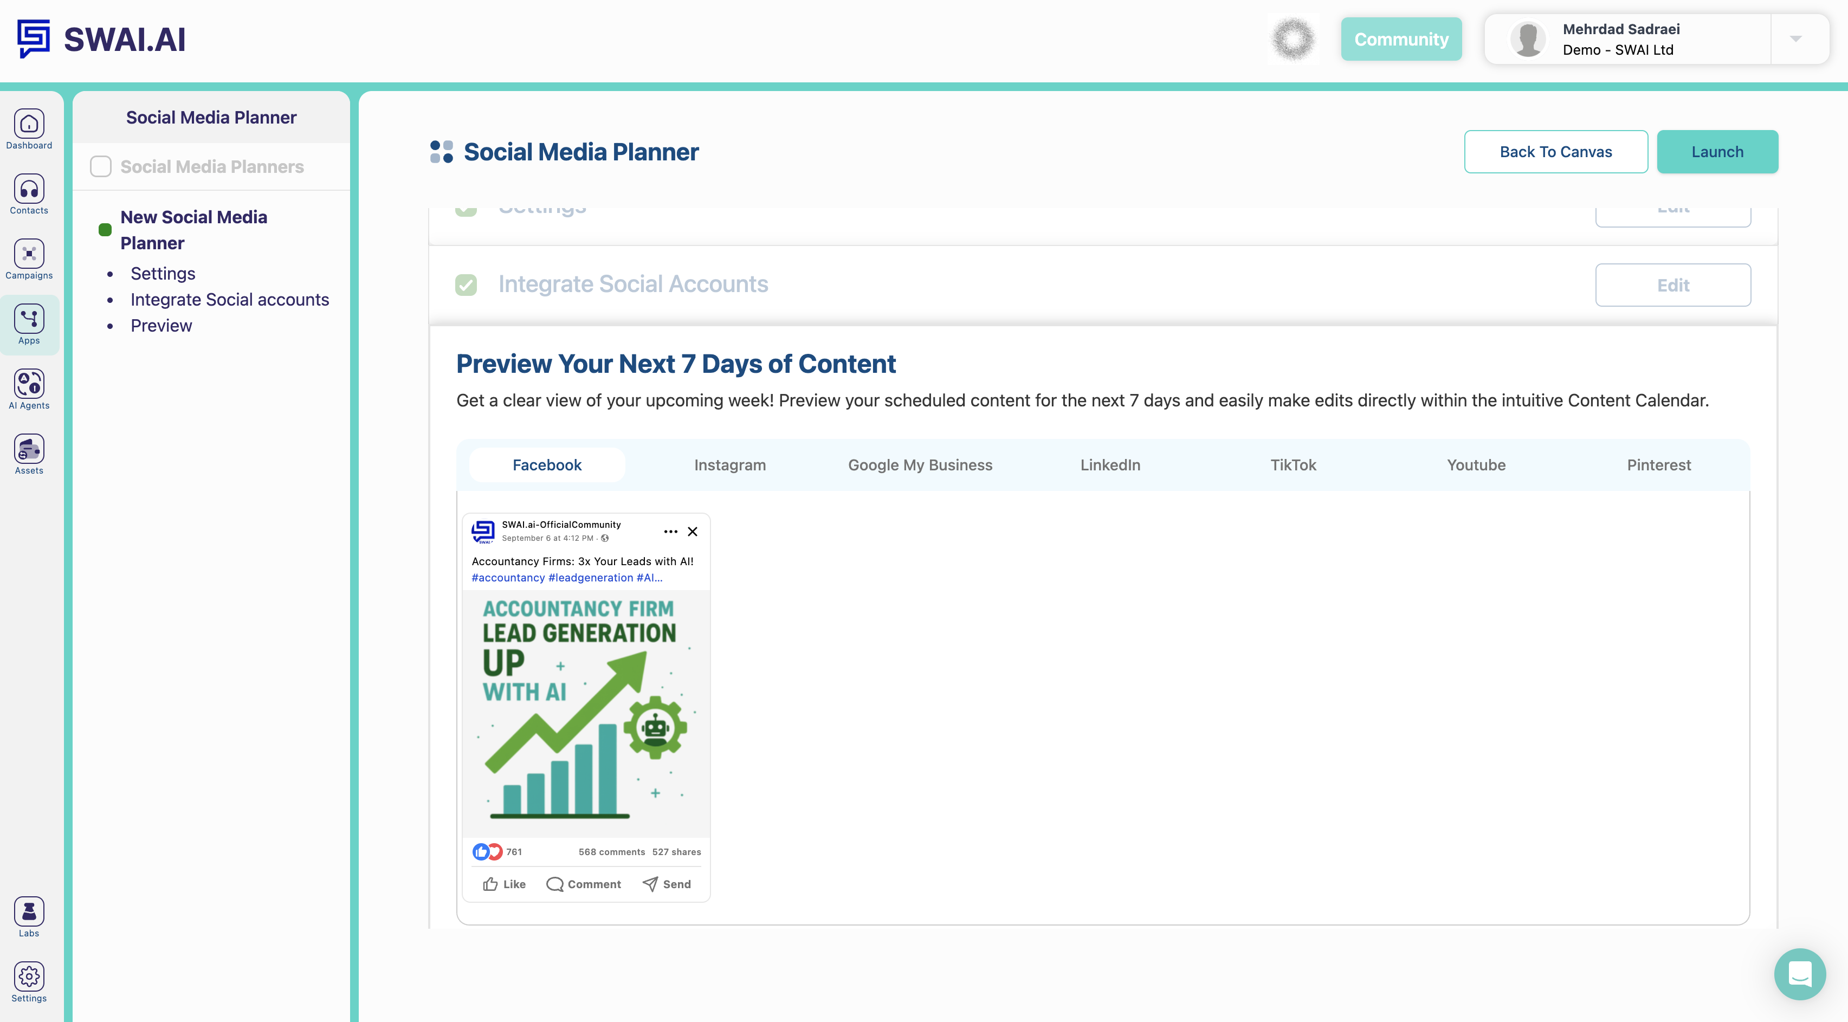This screenshot has height=1022, width=1848.
Task: Select New Social Media Planner entry
Action: click(x=193, y=230)
